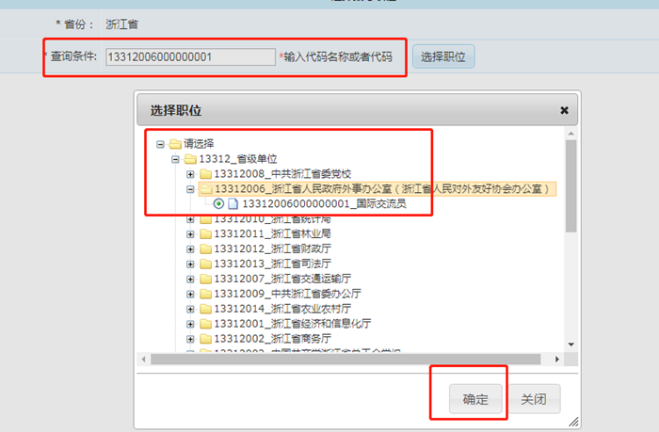Viewport: 659px width, 432px height.
Task: Select 13312009_中共浙江省委办公厅 label
Action: coord(287,295)
